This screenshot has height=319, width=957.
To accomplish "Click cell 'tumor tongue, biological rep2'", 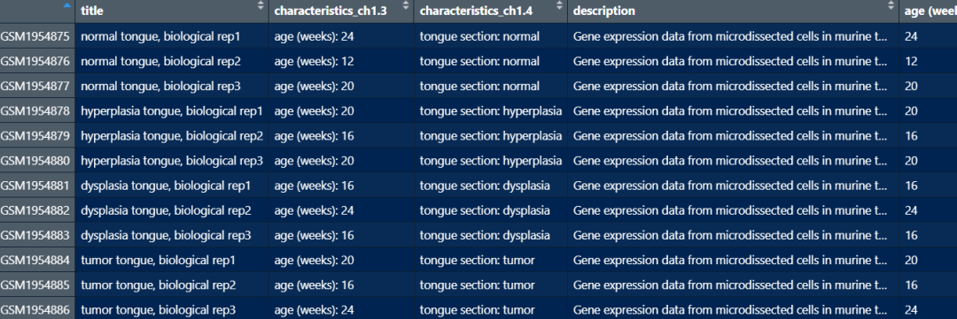I will tap(158, 285).
